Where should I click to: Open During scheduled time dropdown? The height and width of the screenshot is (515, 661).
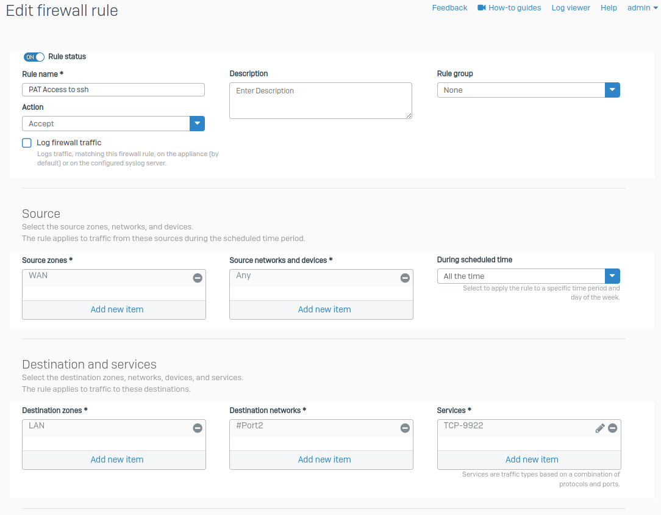(x=528, y=276)
